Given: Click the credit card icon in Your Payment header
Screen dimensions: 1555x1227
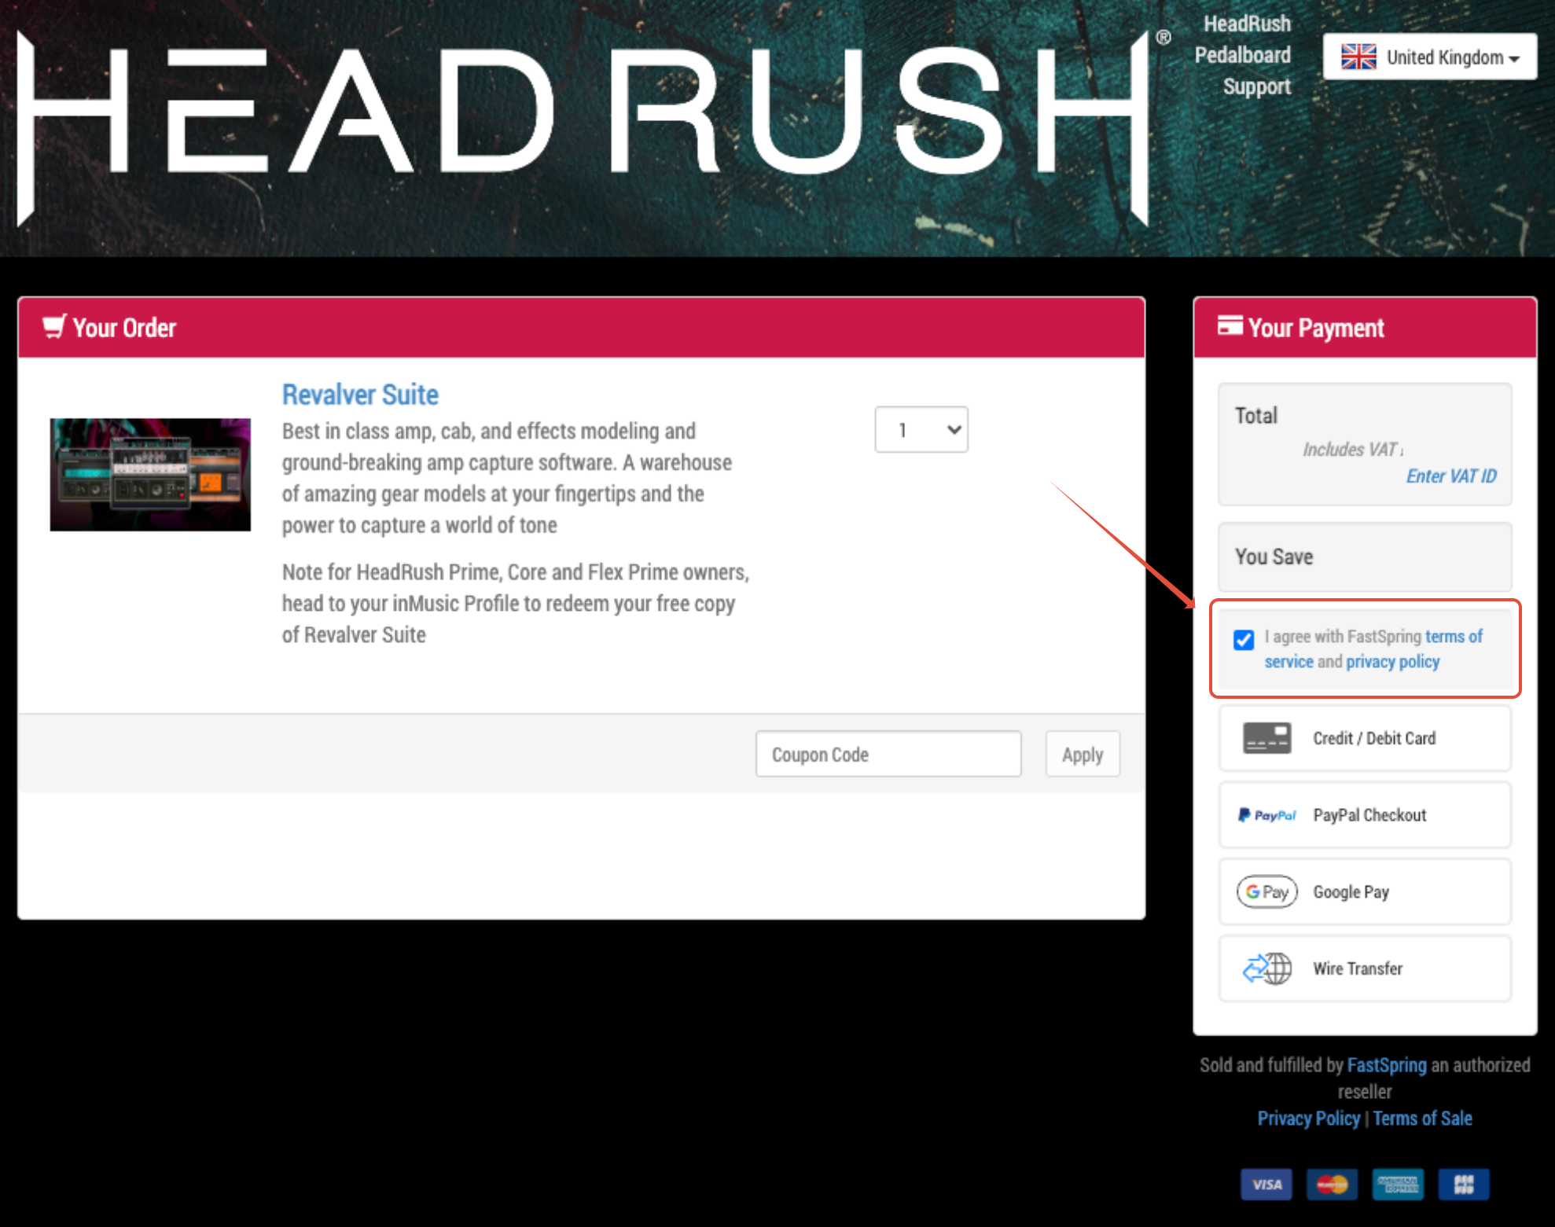Looking at the screenshot, I should (1230, 325).
